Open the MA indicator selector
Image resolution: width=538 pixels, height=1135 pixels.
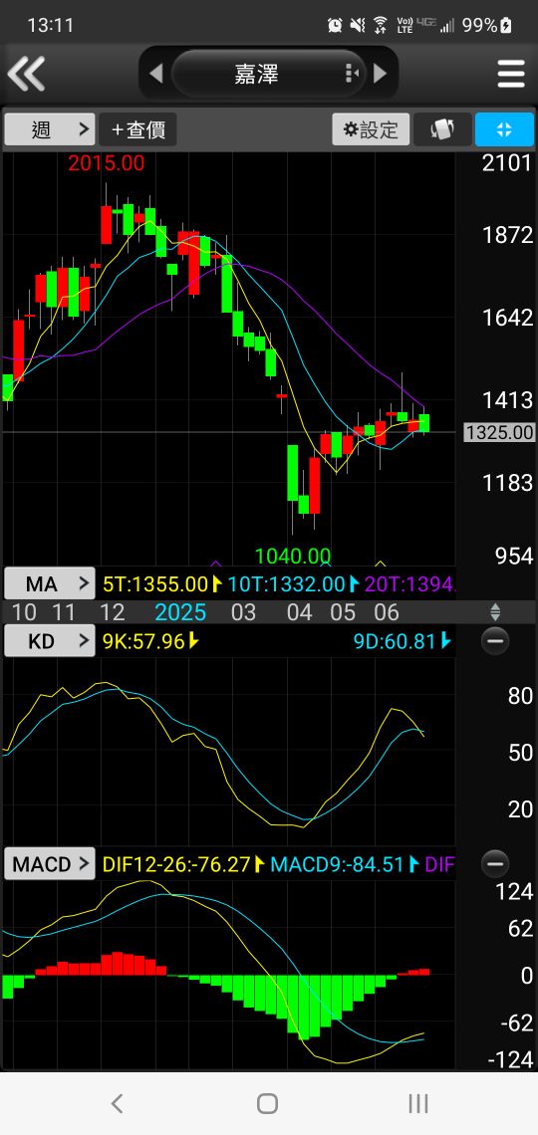(x=50, y=583)
